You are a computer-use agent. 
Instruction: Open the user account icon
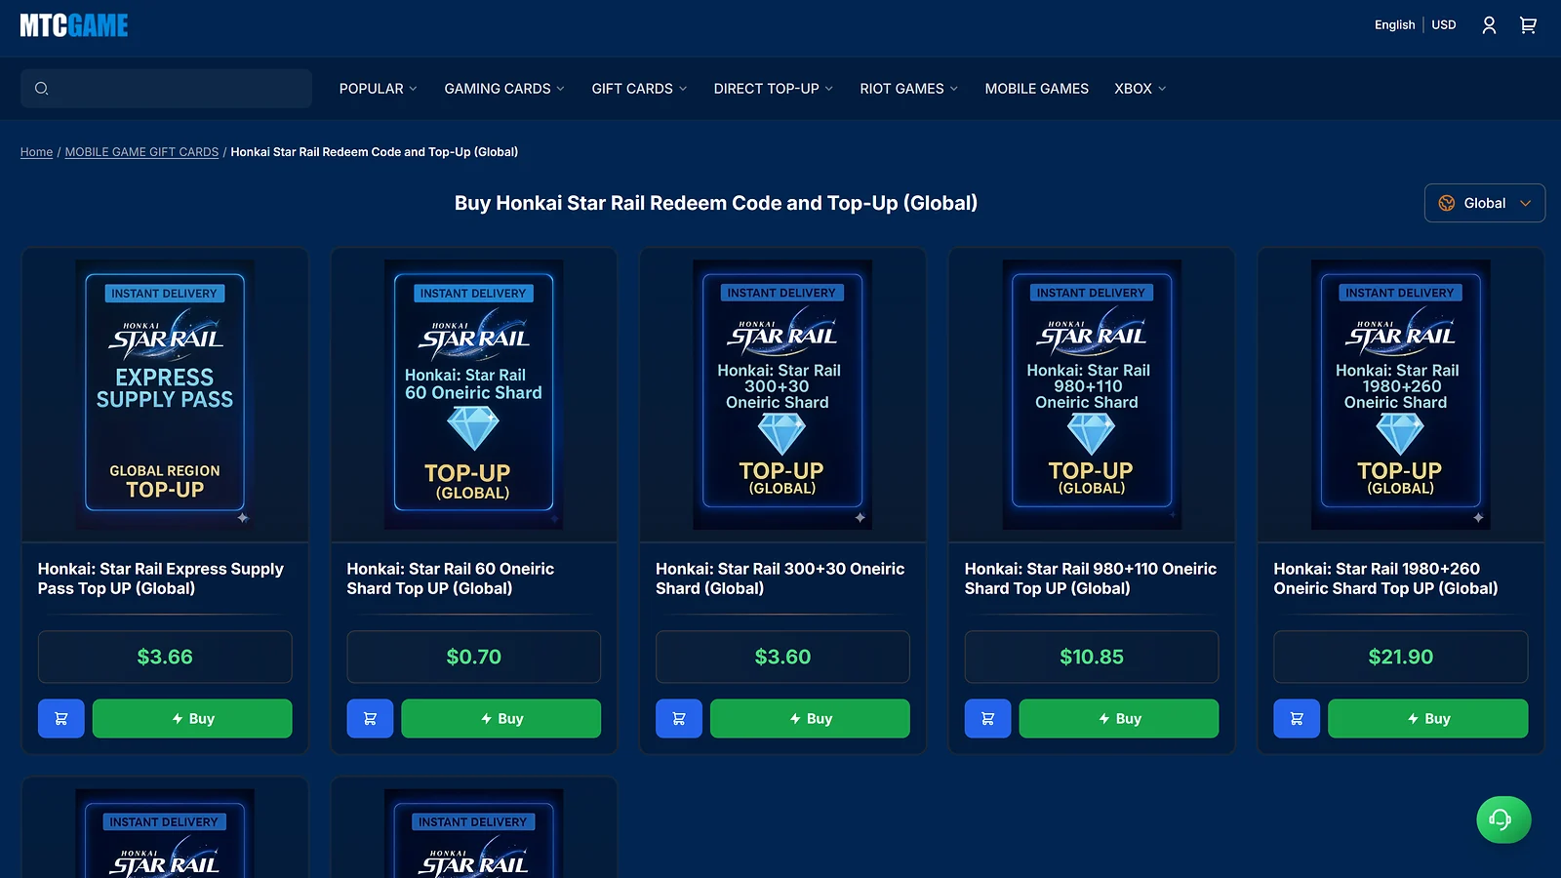coord(1489,25)
